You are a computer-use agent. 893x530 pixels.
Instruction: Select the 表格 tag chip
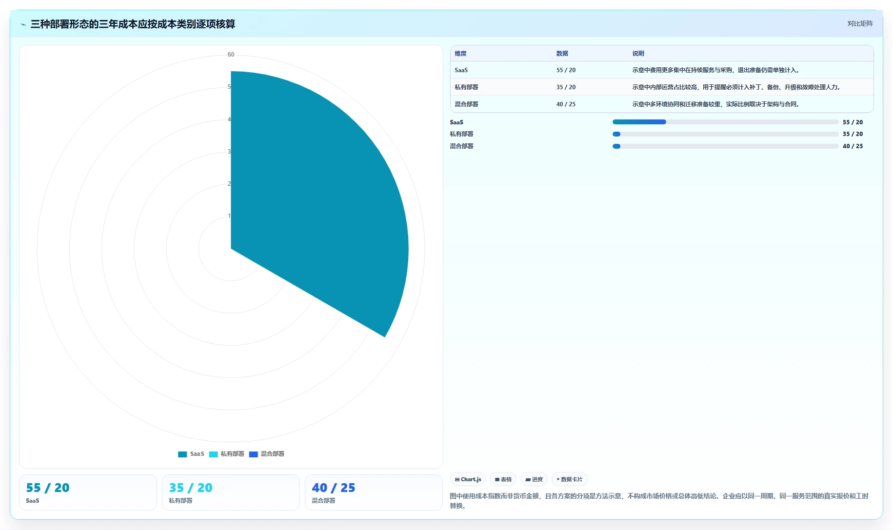point(503,479)
